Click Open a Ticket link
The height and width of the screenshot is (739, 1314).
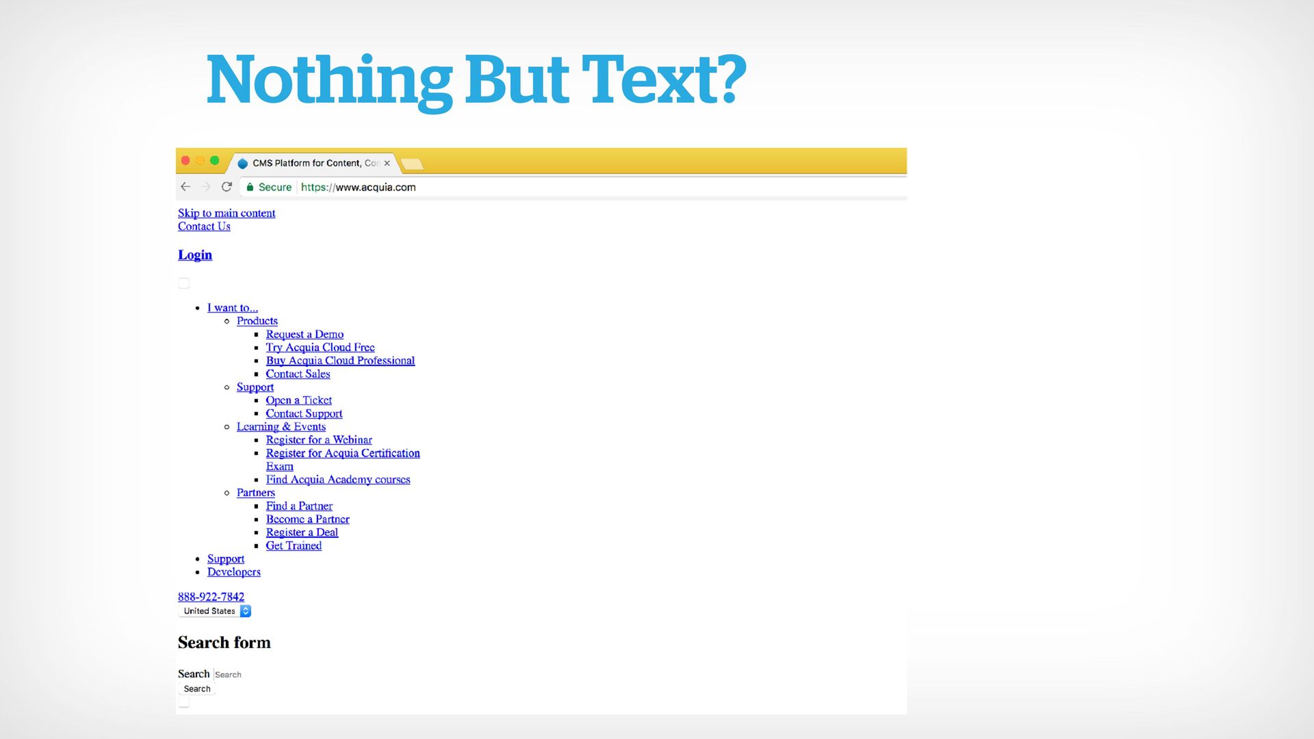(299, 400)
